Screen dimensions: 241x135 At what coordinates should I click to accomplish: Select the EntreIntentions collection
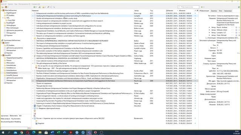click(x=11, y=70)
